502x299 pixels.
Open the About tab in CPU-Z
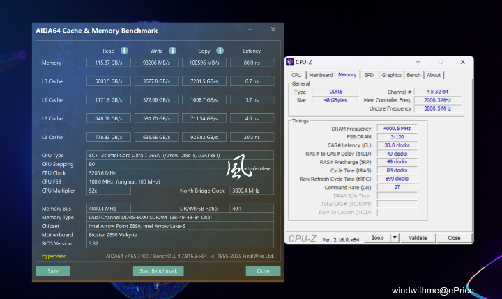434,75
